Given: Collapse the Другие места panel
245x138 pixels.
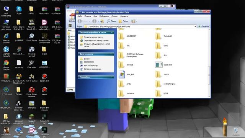Looking at the screenshot, I should 112,54.
